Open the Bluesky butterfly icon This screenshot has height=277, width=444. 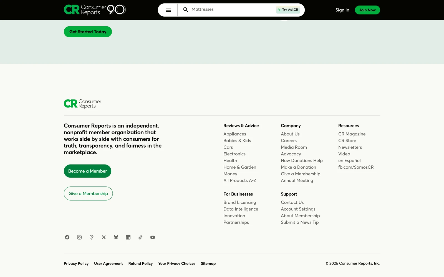(116, 237)
